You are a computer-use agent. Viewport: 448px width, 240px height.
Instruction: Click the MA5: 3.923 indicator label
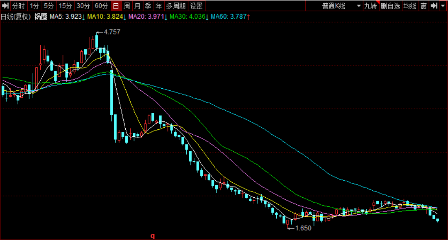click(x=68, y=17)
